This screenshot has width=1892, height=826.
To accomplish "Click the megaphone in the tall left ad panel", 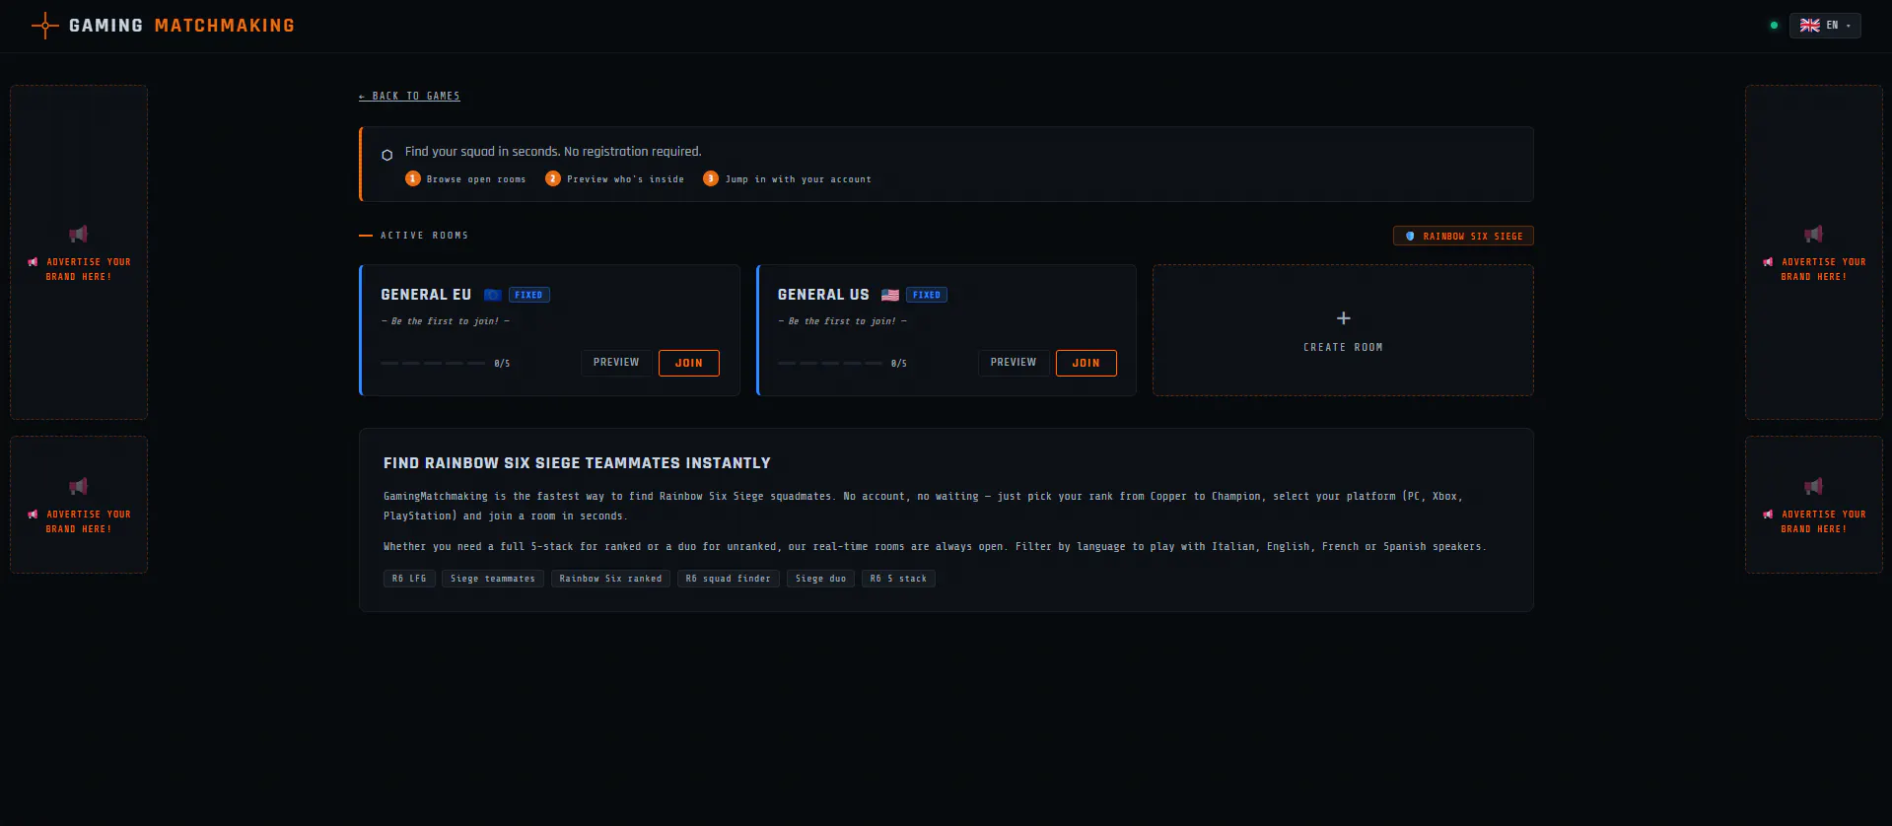I will coord(79,234).
